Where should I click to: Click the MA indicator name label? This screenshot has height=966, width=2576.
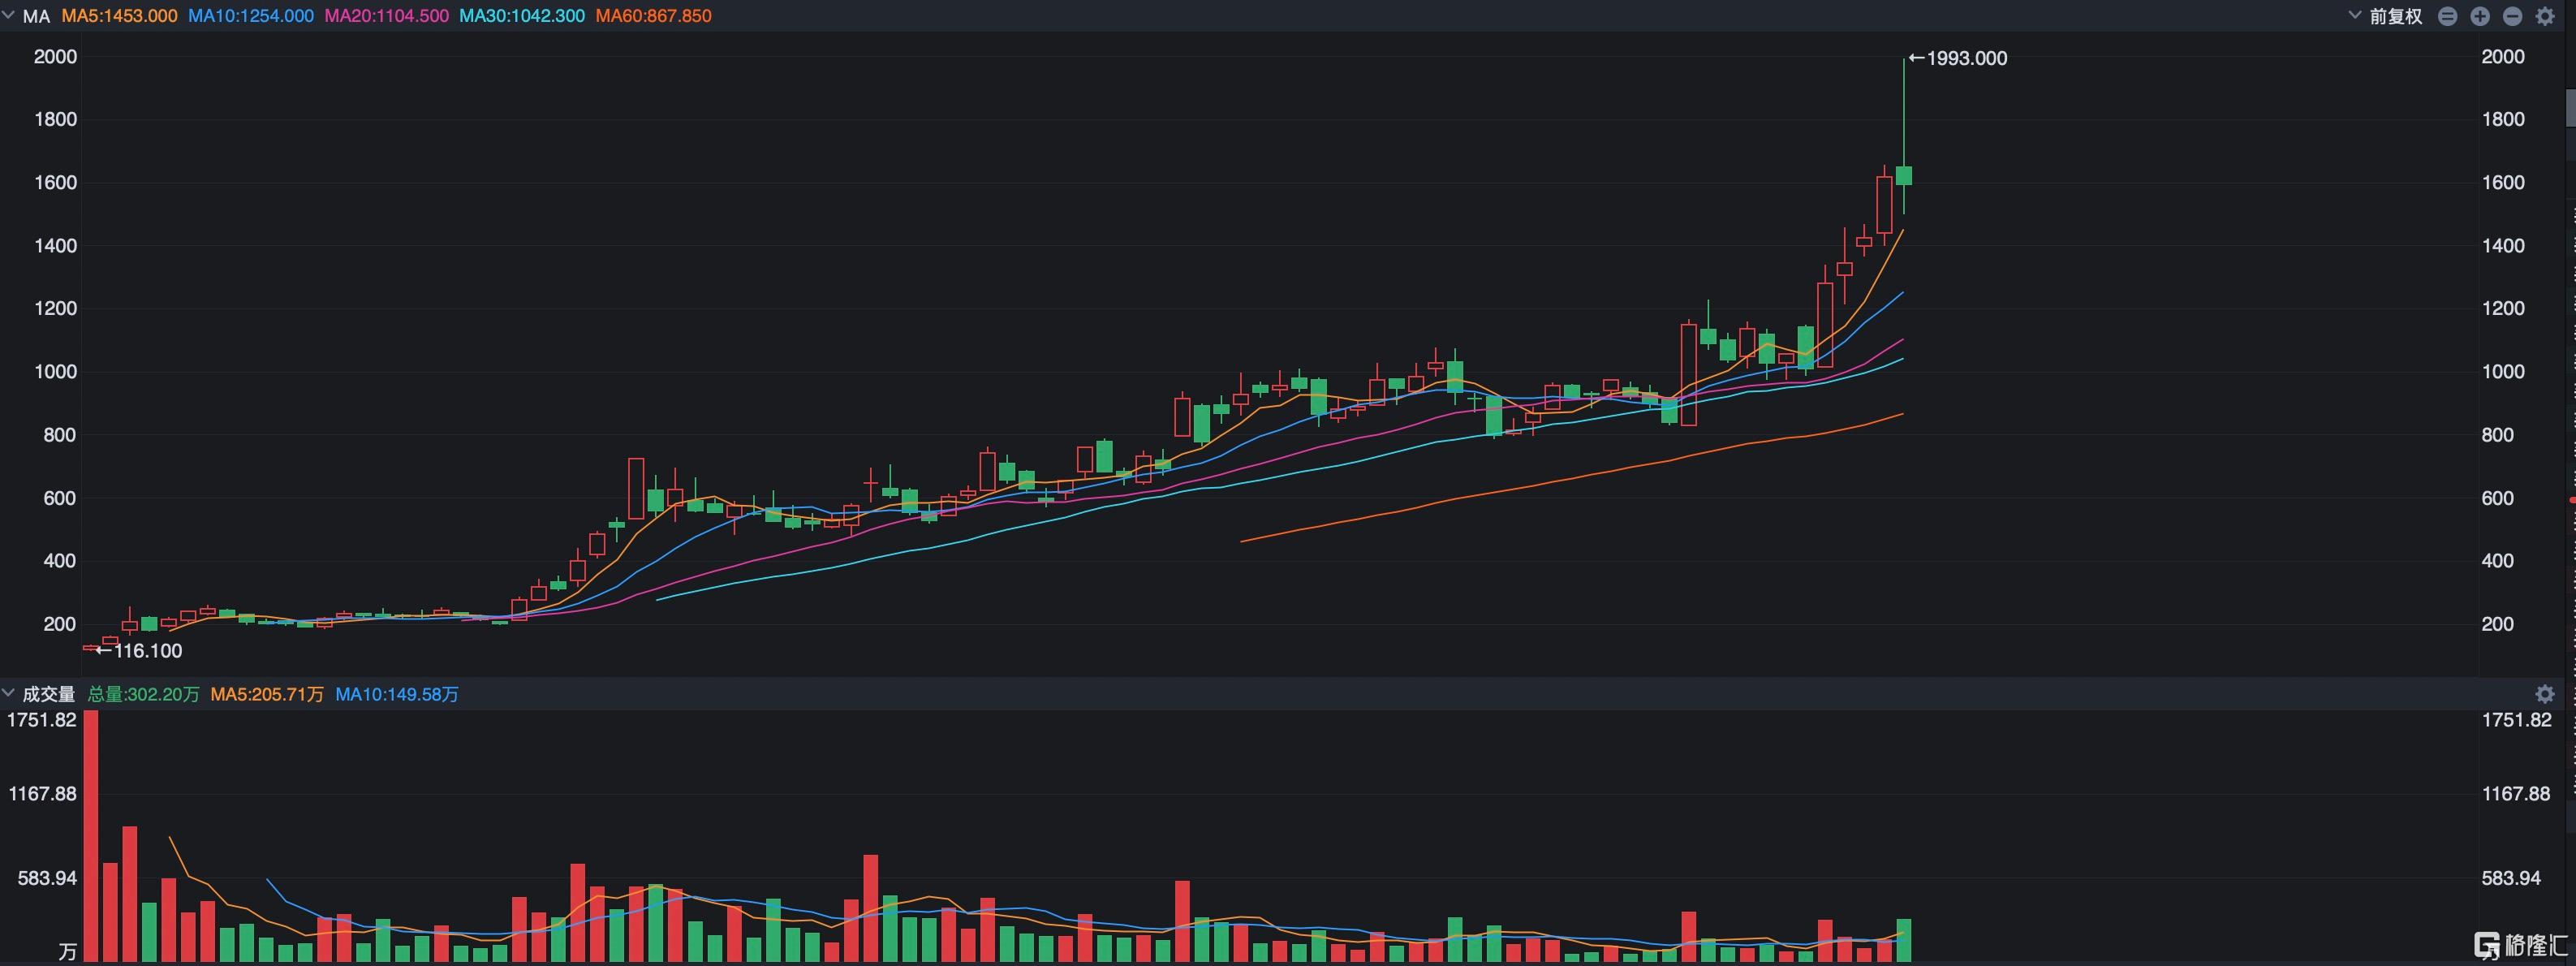tap(36, 16)
